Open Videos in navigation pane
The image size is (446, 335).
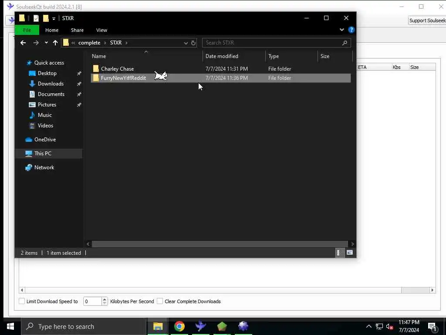[45, 125]
